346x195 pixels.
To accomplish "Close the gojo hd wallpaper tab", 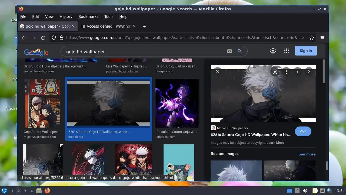I will pos(73,26).
